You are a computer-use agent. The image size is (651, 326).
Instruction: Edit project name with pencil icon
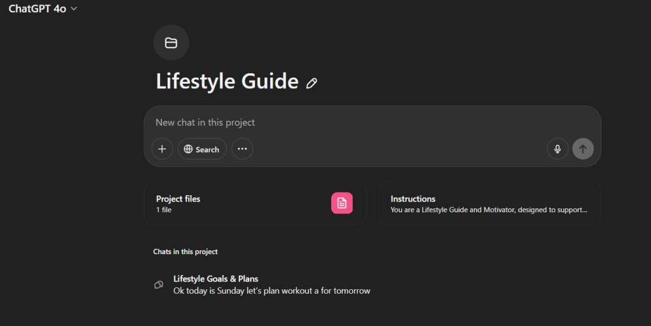(x=312, y=83)
